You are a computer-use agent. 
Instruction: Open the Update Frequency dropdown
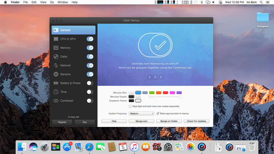click(x=141, y=114)
